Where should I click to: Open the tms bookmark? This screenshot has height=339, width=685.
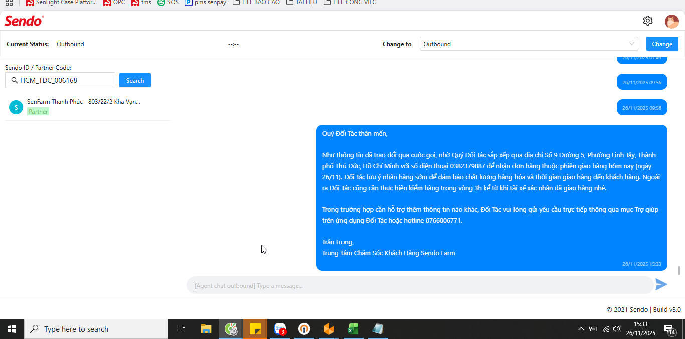point(141,3)
